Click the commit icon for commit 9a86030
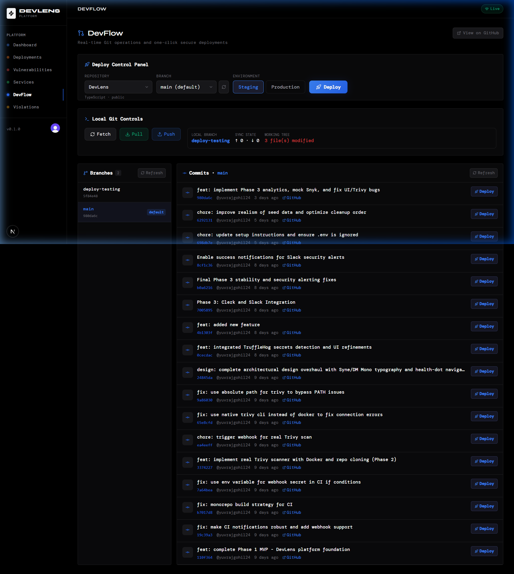This screenshot has width=514, height=574. click(187, 395)
